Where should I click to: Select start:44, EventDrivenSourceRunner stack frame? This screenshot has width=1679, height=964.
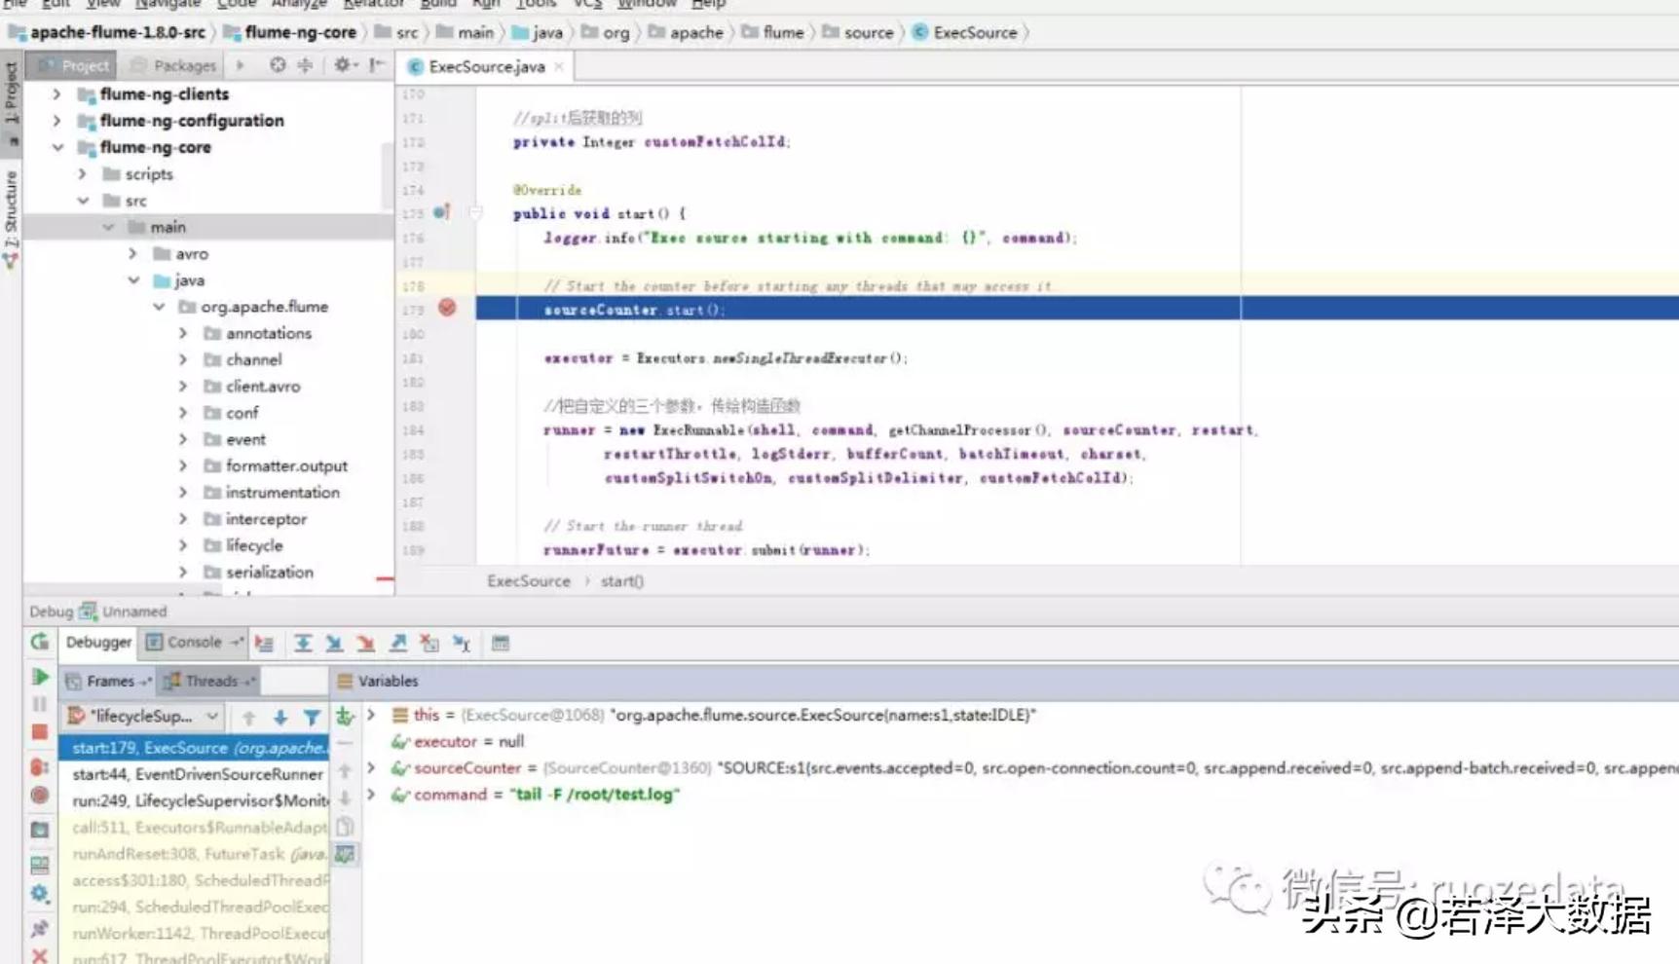[197, 774]
